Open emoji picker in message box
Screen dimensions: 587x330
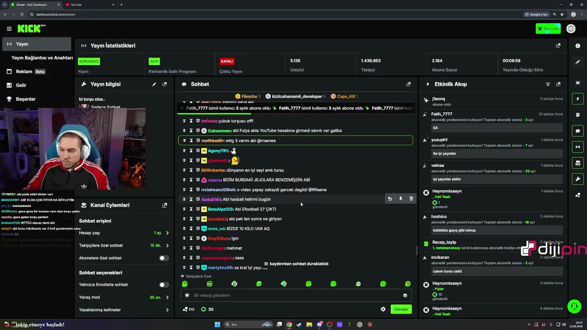(405, 296)
